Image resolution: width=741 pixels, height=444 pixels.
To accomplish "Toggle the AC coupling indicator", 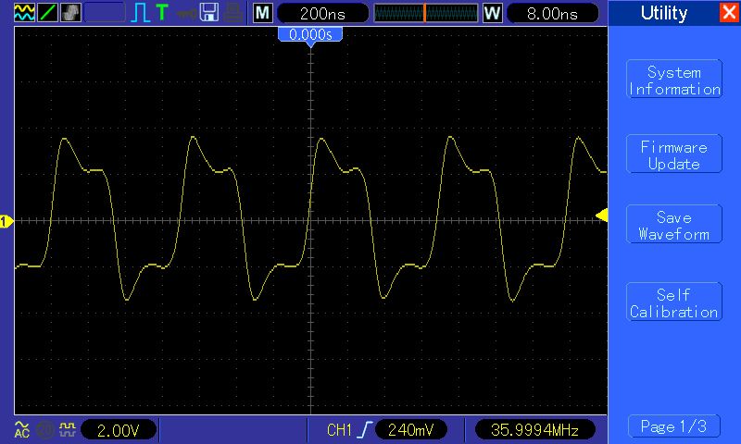I will pos(21,429).
